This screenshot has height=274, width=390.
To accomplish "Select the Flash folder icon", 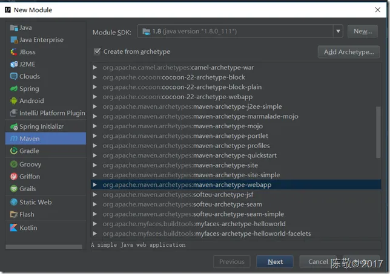I will pyautogui.click(x=14, y=214).
